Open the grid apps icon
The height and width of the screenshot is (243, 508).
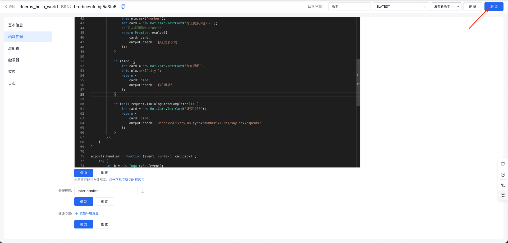tap(503, 195)
